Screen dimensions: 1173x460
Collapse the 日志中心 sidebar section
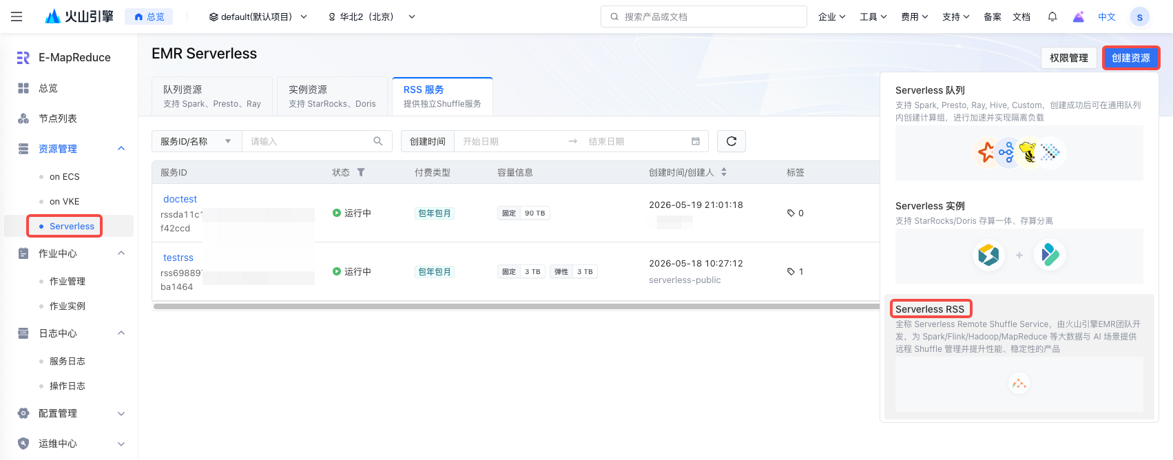tap(121, 333)
